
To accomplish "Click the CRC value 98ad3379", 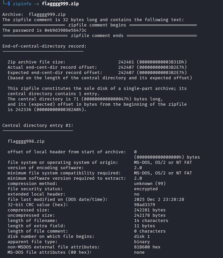I will pyautogui.click(x=145, y=204).
